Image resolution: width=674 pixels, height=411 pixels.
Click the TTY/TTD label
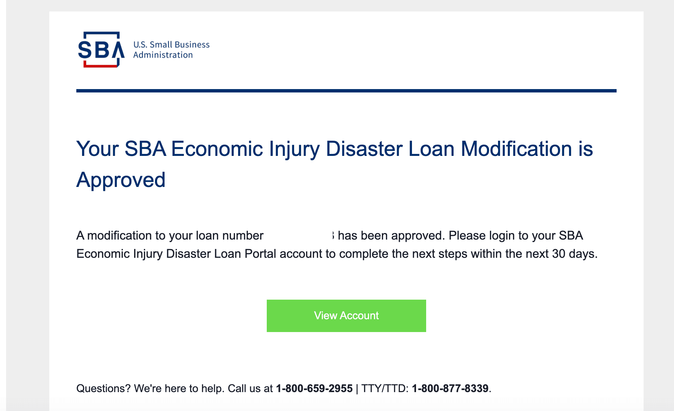pos(385,388)
